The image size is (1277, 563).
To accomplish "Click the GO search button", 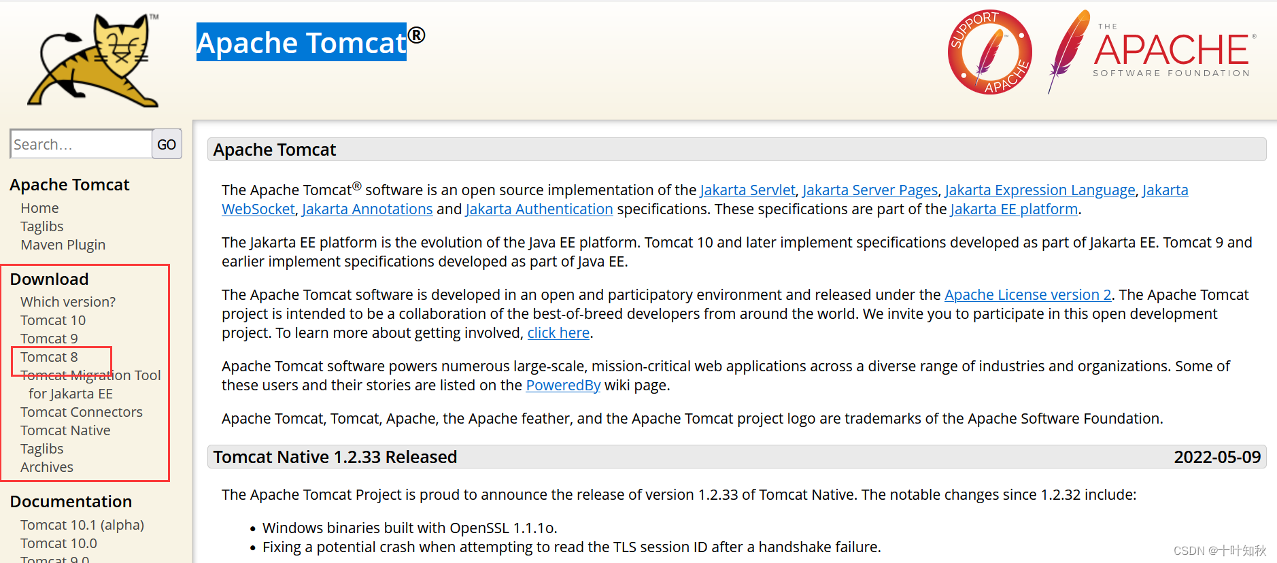I will point(167,144).
